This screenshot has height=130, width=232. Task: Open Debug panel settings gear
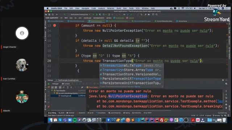(223, 80)
